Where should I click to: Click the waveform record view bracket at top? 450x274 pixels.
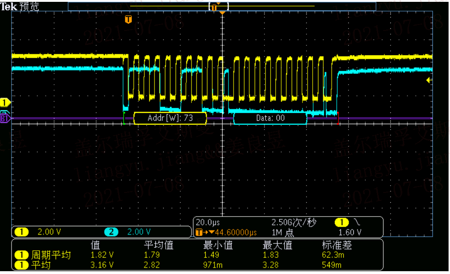pyautogui.click(x=219, y=6)
